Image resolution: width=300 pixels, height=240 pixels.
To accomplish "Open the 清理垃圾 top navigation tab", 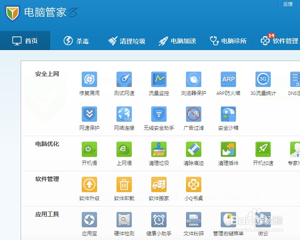I will [127, 41].
